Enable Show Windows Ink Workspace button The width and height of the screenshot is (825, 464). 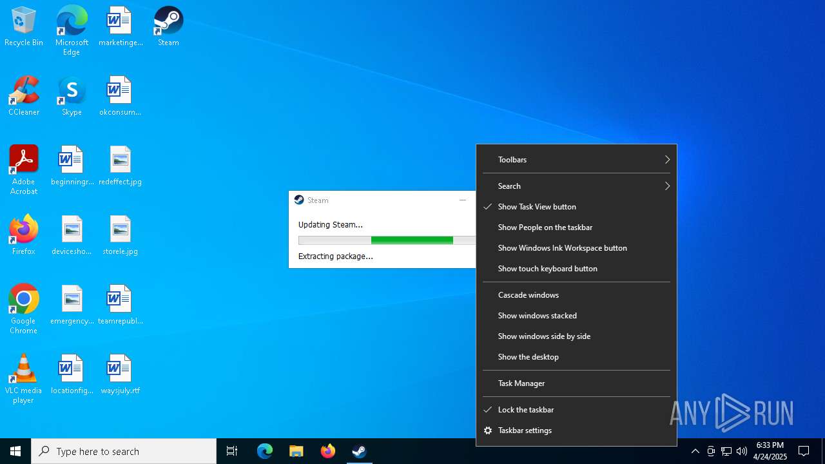point(576,248)
